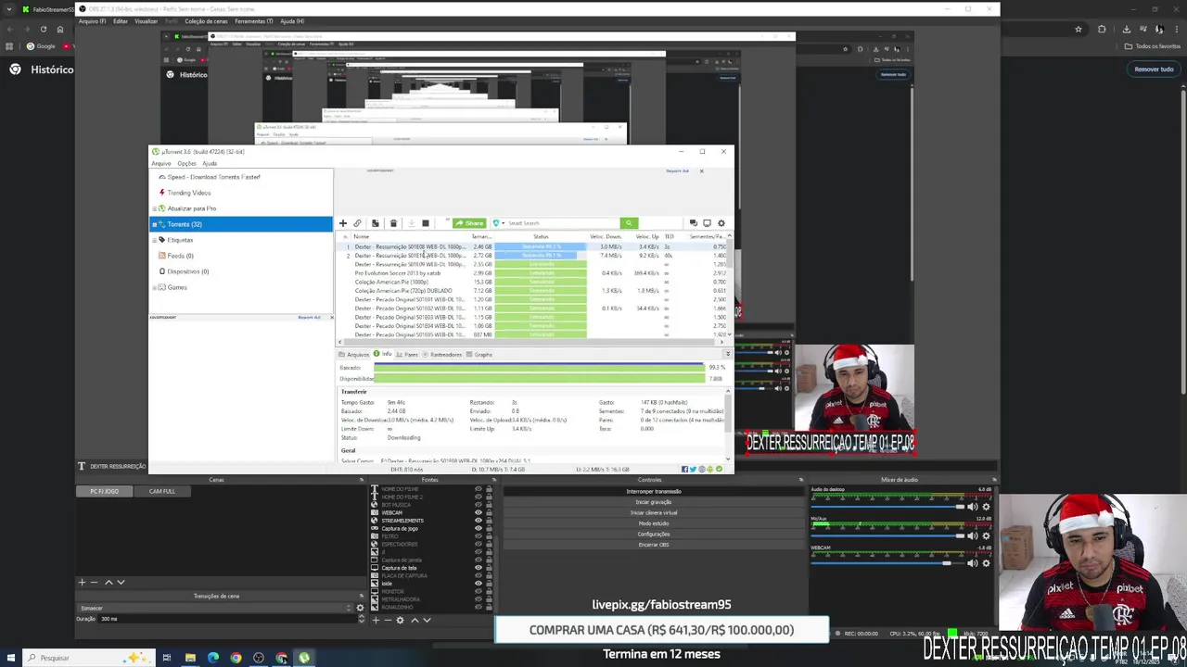Open scene transition properties gear
This screenshot has height=667, width=1187.
click(x=360, y=608)
